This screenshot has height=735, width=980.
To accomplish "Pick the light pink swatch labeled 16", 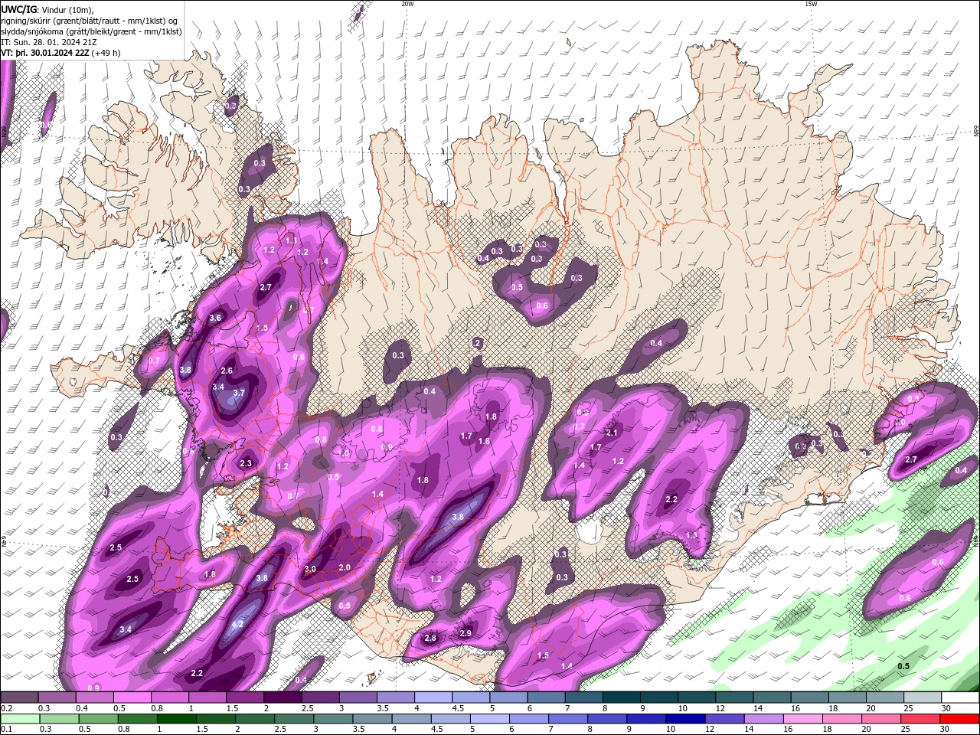I will pyautogui.click(x=802, y=719).
